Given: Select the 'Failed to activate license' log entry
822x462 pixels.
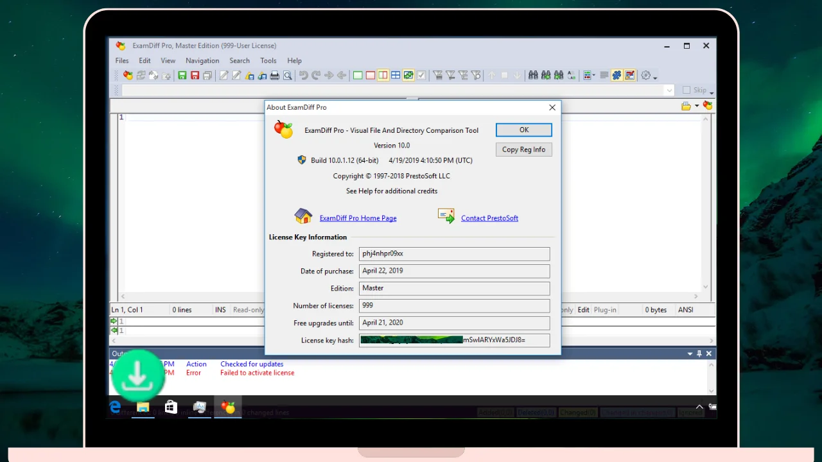Looking at the screenshot, I should 258,373.
